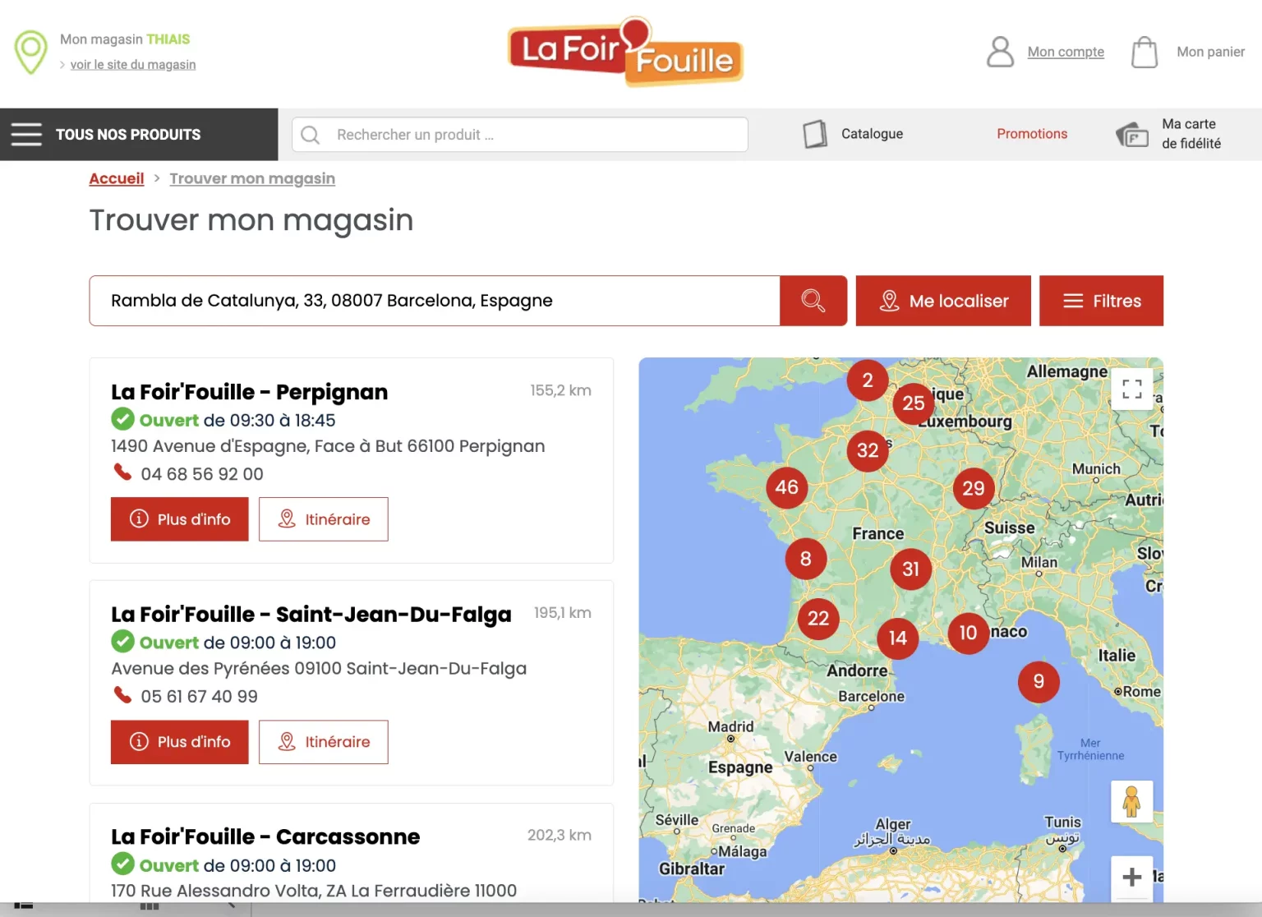Open the 'voir le site du magasin' link
1262x917 pixels.
point(133,65)
